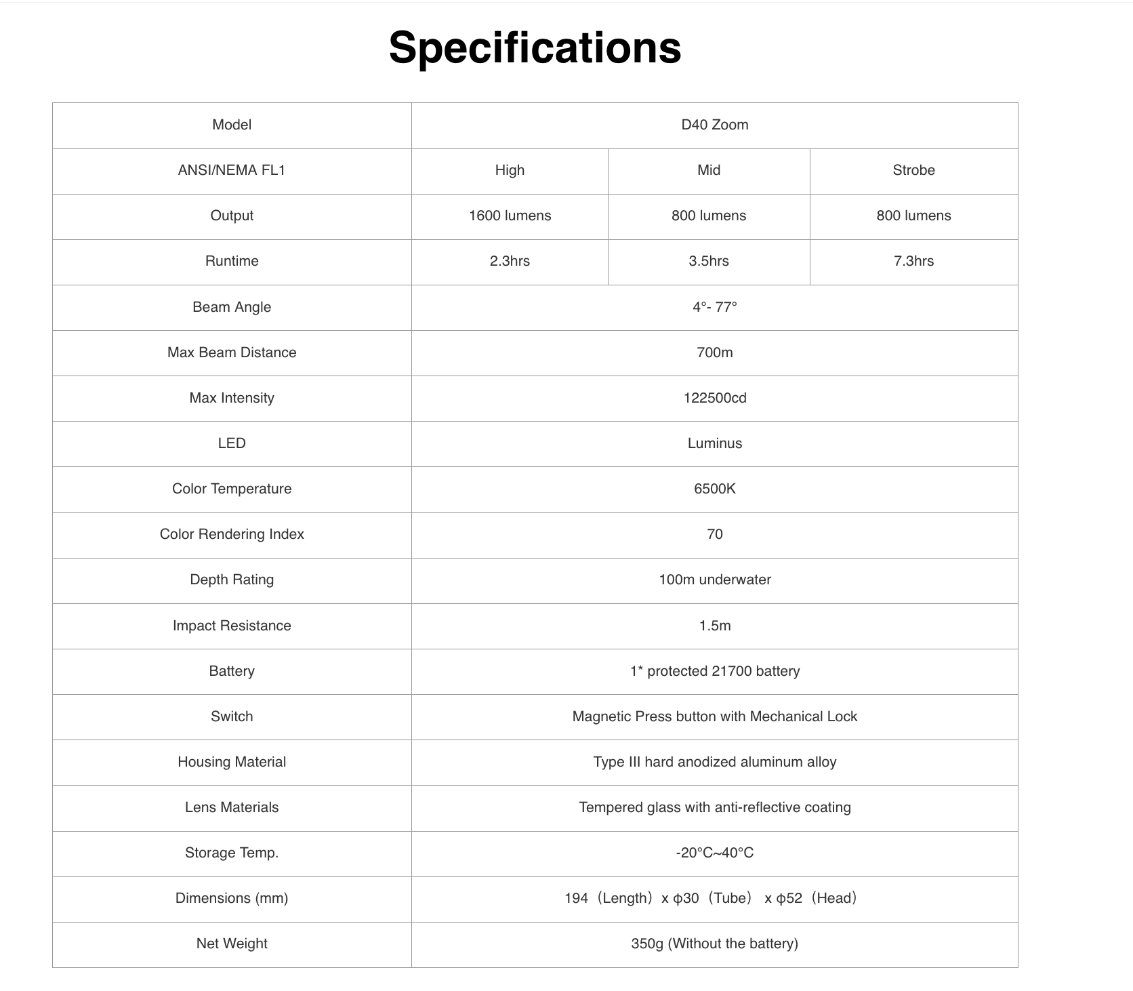Select the D40 Zoom model cell
This screenshot has height=991, width=1133.
(714, 125)
